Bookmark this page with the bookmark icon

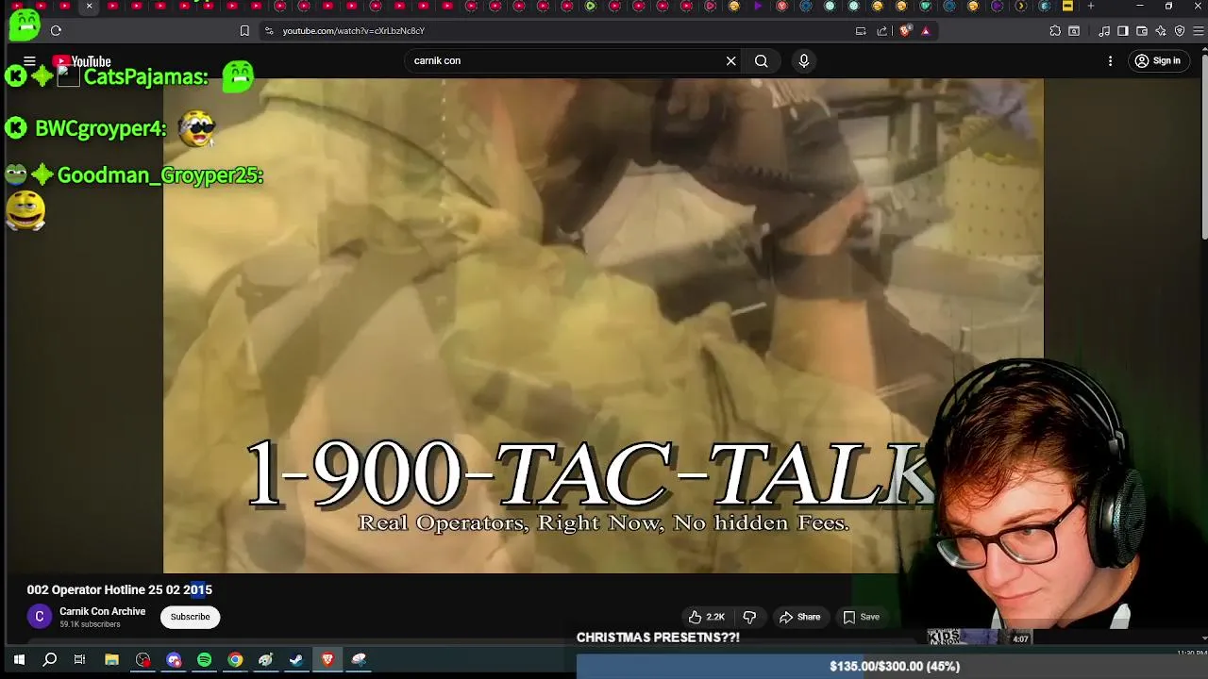244,31
